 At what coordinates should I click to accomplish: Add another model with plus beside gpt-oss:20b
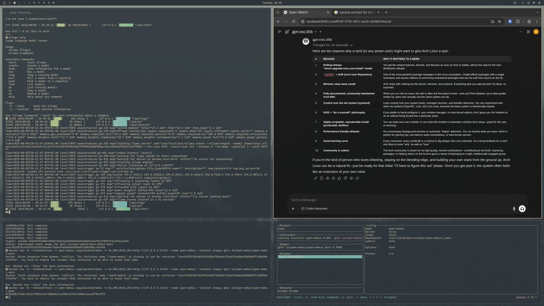pos(321,32)
